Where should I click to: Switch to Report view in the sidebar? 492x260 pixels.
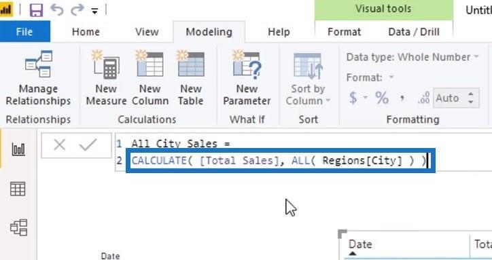tap(18, 149)
